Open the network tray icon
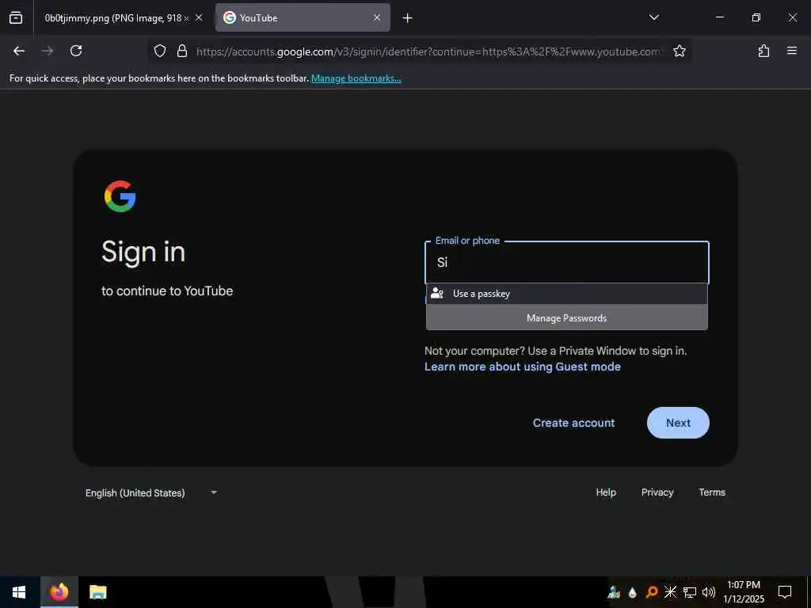The width and height of the screenshot is (811, 608). pos(690,592)
